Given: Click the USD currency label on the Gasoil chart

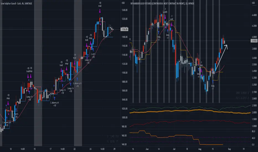Looking at the screenshot, I should pos(123,3).
